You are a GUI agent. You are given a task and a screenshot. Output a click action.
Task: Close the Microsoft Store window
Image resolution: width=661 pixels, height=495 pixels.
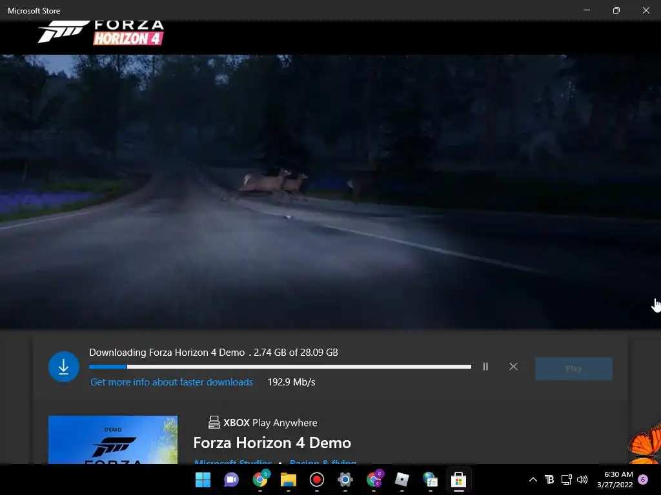pos(646,10)
